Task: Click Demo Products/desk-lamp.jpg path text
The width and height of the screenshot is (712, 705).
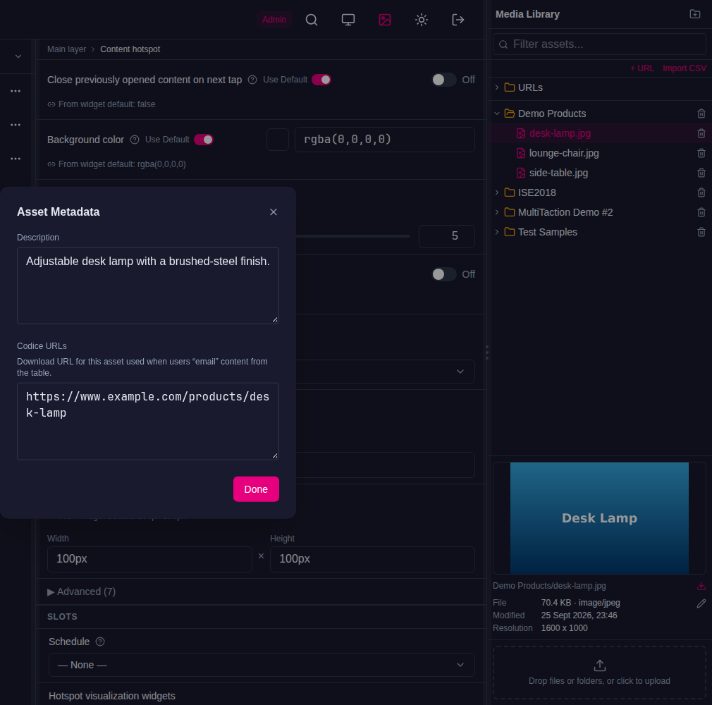Action: (549, 586)
